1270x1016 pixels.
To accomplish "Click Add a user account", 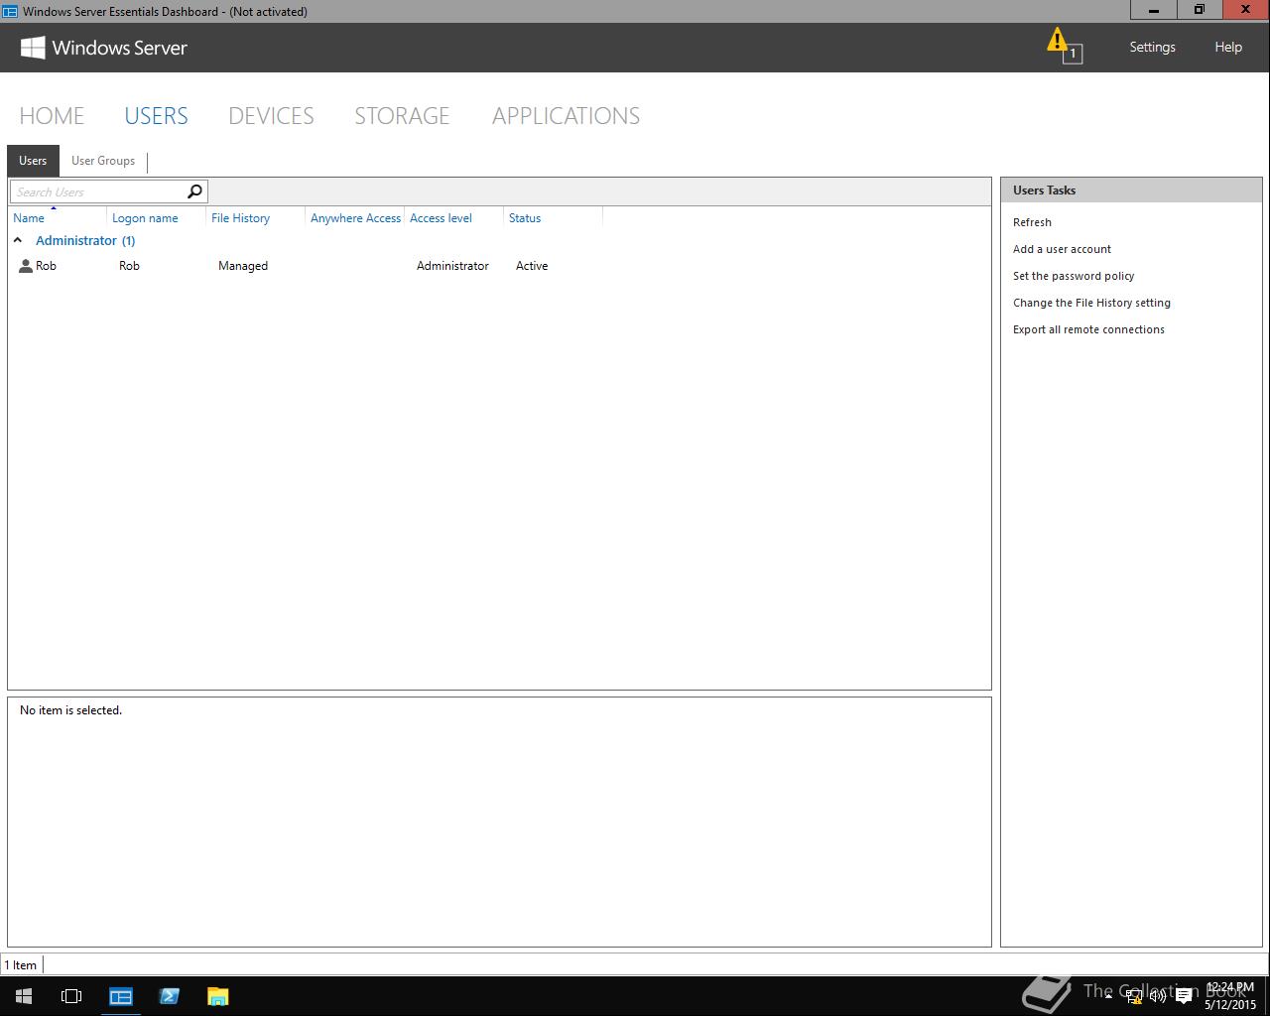I will pos(1062,249).
